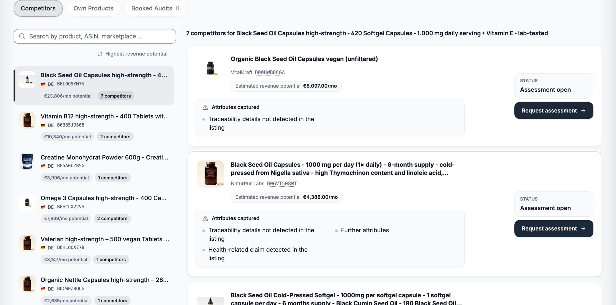Click arrow icon on NaturPur Request assessment
The image size is (616, 305).
pos(583,228)
